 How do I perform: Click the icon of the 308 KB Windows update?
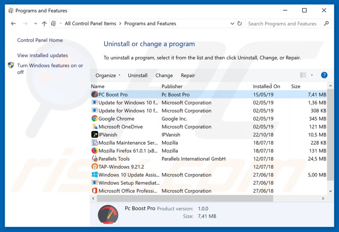click(95, 110)
